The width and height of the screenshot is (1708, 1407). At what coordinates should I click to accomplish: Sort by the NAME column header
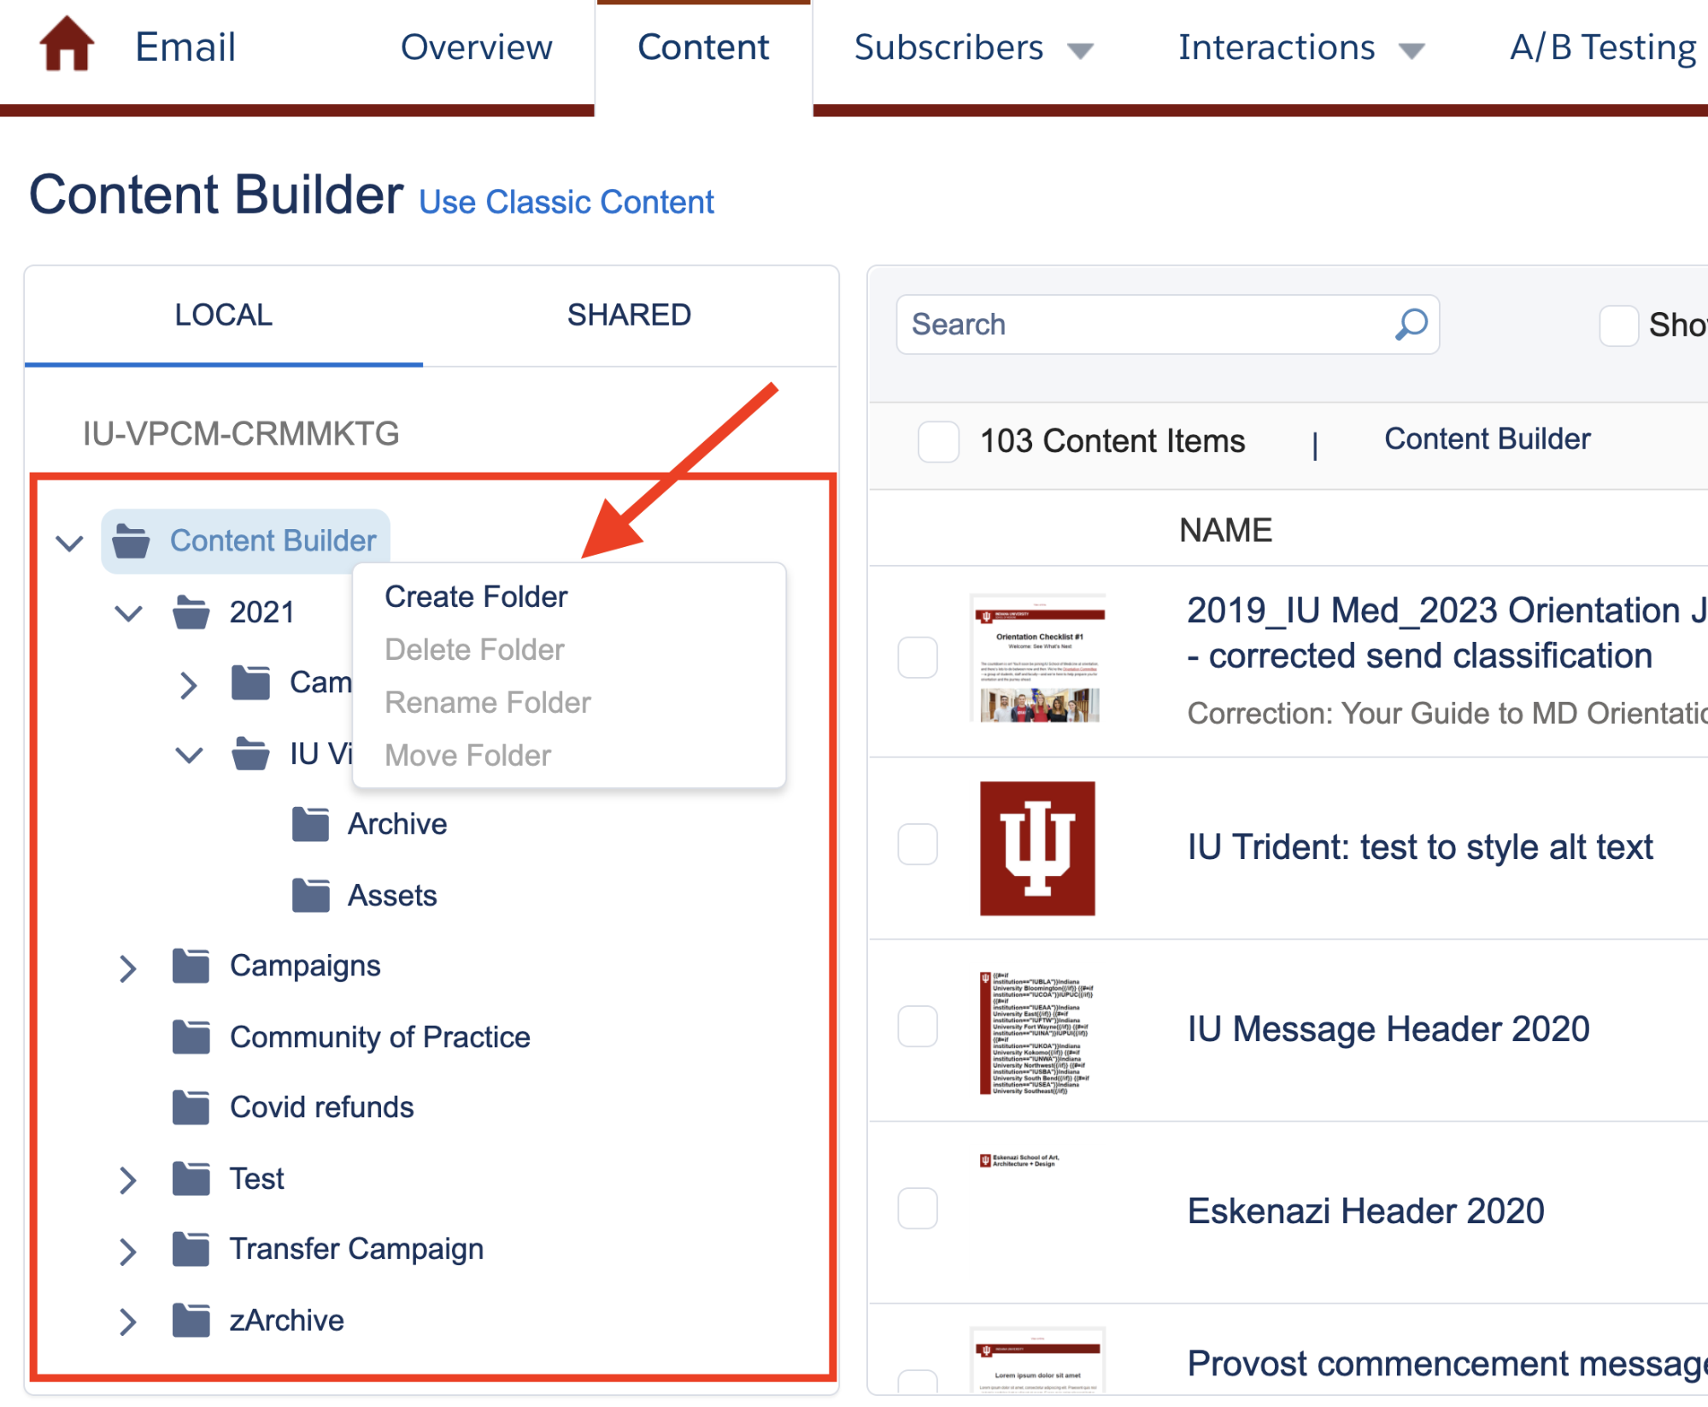pyautogui.click(x=1225, y=531)
